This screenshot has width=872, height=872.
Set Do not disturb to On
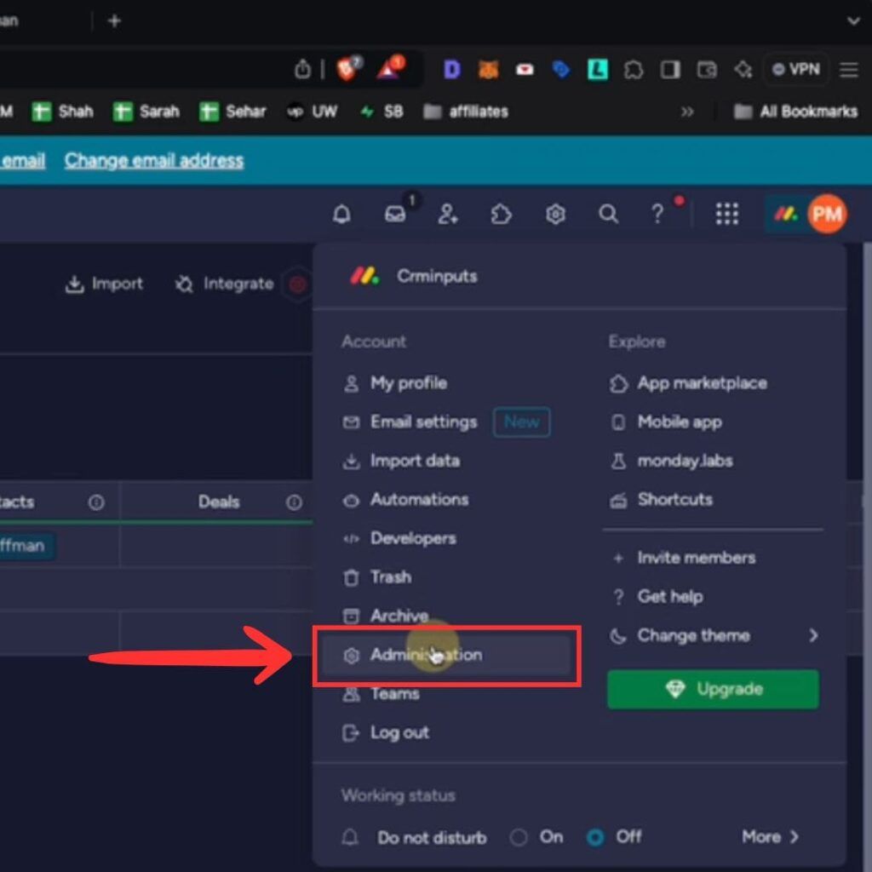click(519, 837)
